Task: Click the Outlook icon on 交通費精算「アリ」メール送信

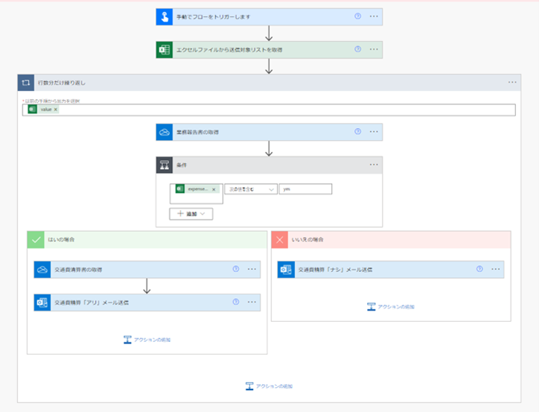Action: pyautogui.click(x=42, y=302)
